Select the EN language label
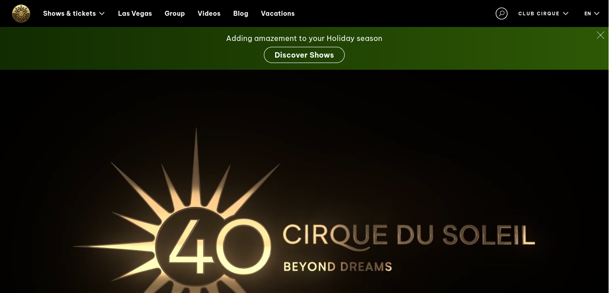This screenshot has height=293, width=614. pos(587,14)
